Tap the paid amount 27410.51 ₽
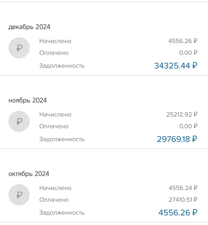Screen dimensions: 208x225 click(183, 200)
